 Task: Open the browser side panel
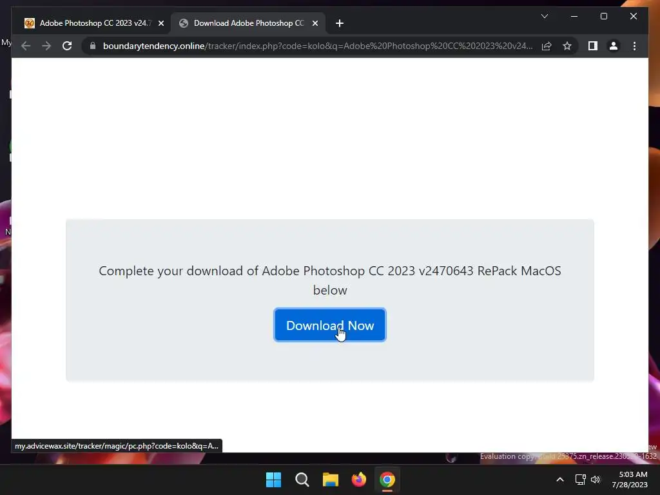coord(593,46)
